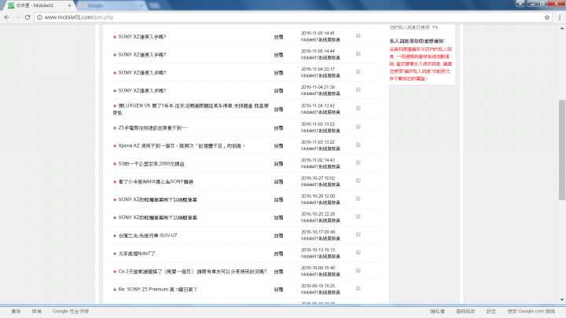
Task: Click Mobile01 sender name under 2016-10-27 10:02
Action: coord(321,185)
